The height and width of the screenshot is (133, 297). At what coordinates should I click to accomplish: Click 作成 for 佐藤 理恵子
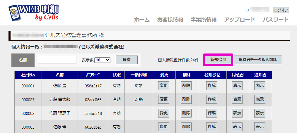point(211,113)
